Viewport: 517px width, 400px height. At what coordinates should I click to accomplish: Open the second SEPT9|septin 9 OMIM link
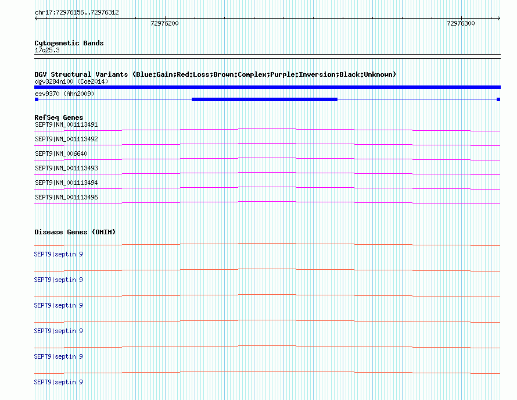tap(58, 280)
